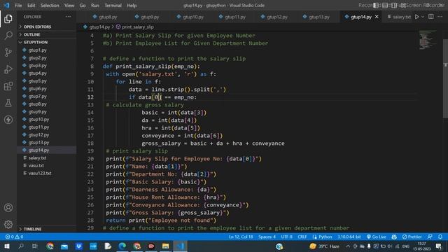Open the run options dropdown arrow

(423, 17)
